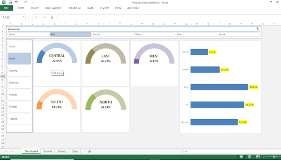Add a new sheet with plus icon
The image size is (281, 160).
[x=89, y=151]
